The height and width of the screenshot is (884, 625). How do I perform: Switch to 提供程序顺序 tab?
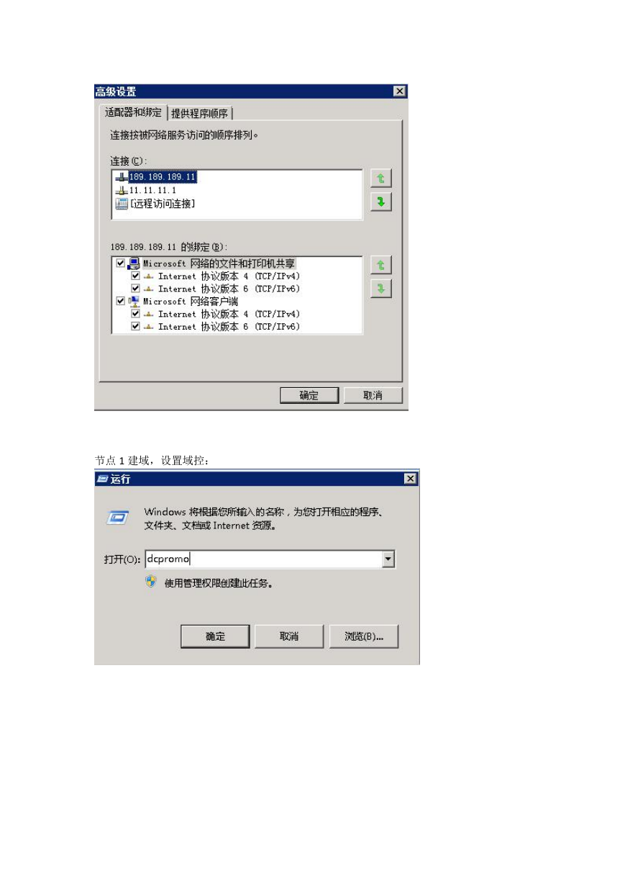tap(201, 114)
